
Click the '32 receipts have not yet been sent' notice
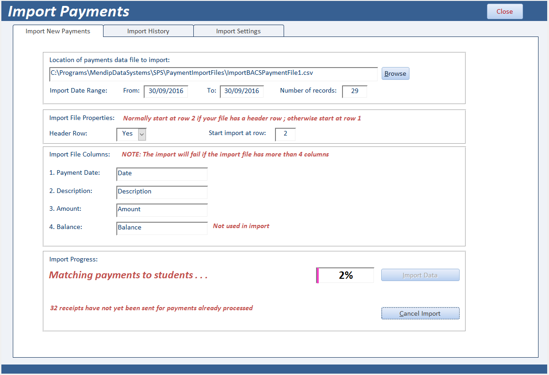pos(151,308)
